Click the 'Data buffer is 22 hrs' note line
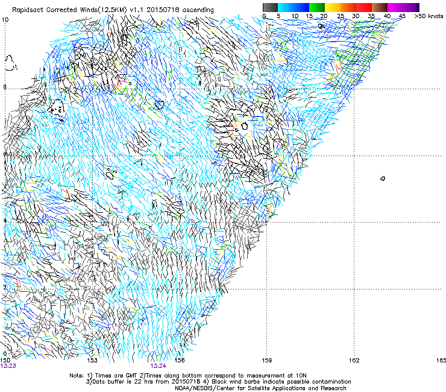The width and height of the screenshot is (446, 392). point(218,382)
